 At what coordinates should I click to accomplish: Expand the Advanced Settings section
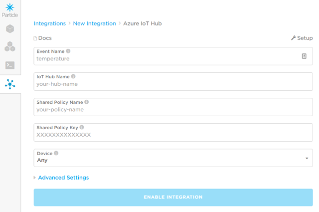(x=63, y=178)
